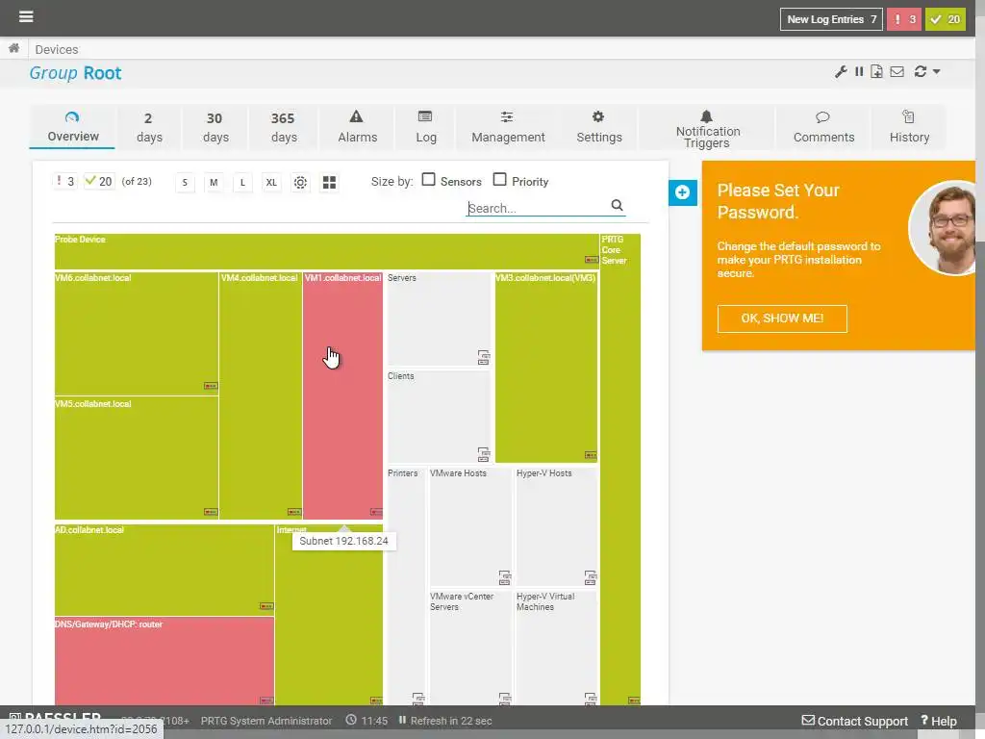Viewport: 985px width, 739px height.
Task: Switch to the 365 days tab
Action: tap(284, 128)
